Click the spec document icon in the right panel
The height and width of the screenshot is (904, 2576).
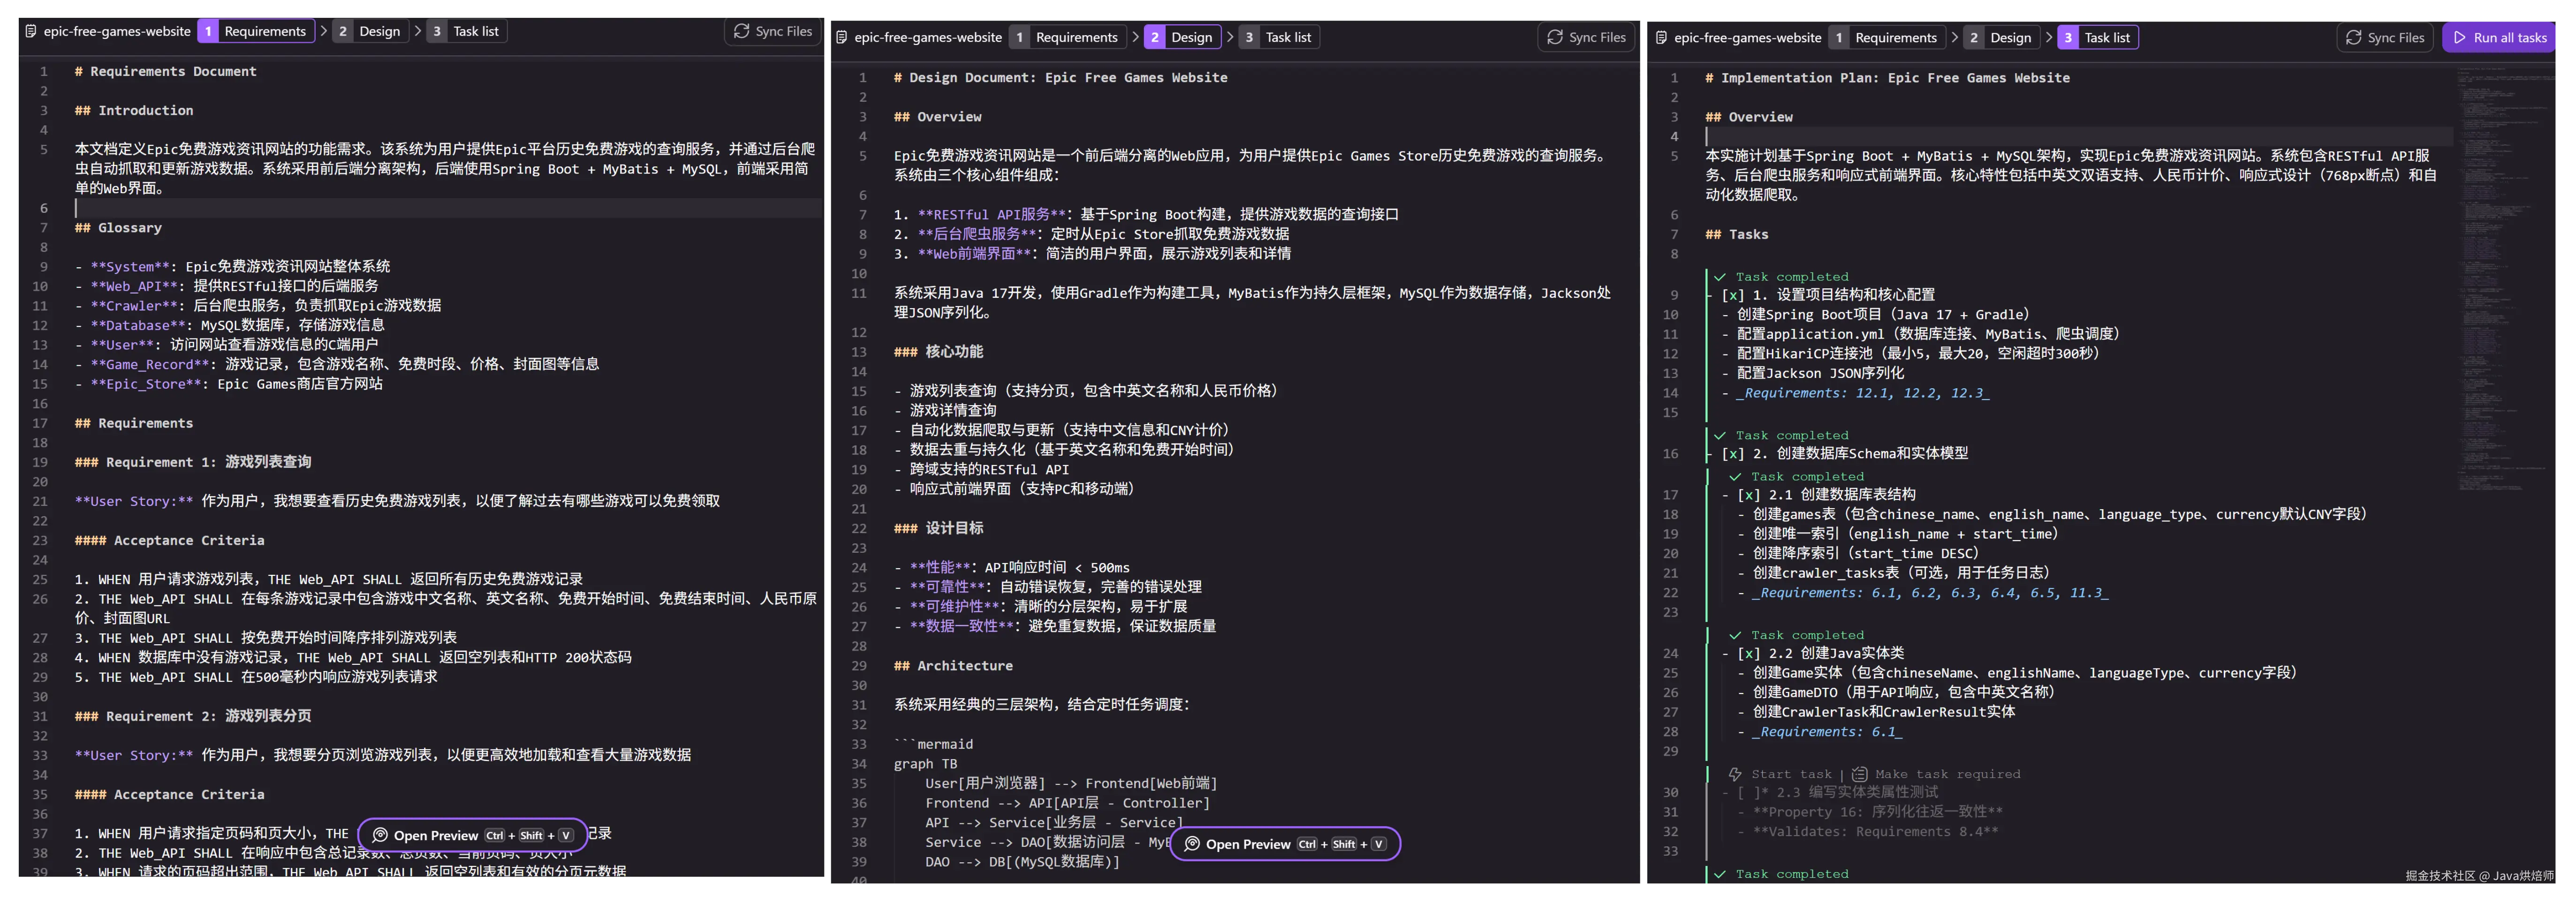(1661, 37)
